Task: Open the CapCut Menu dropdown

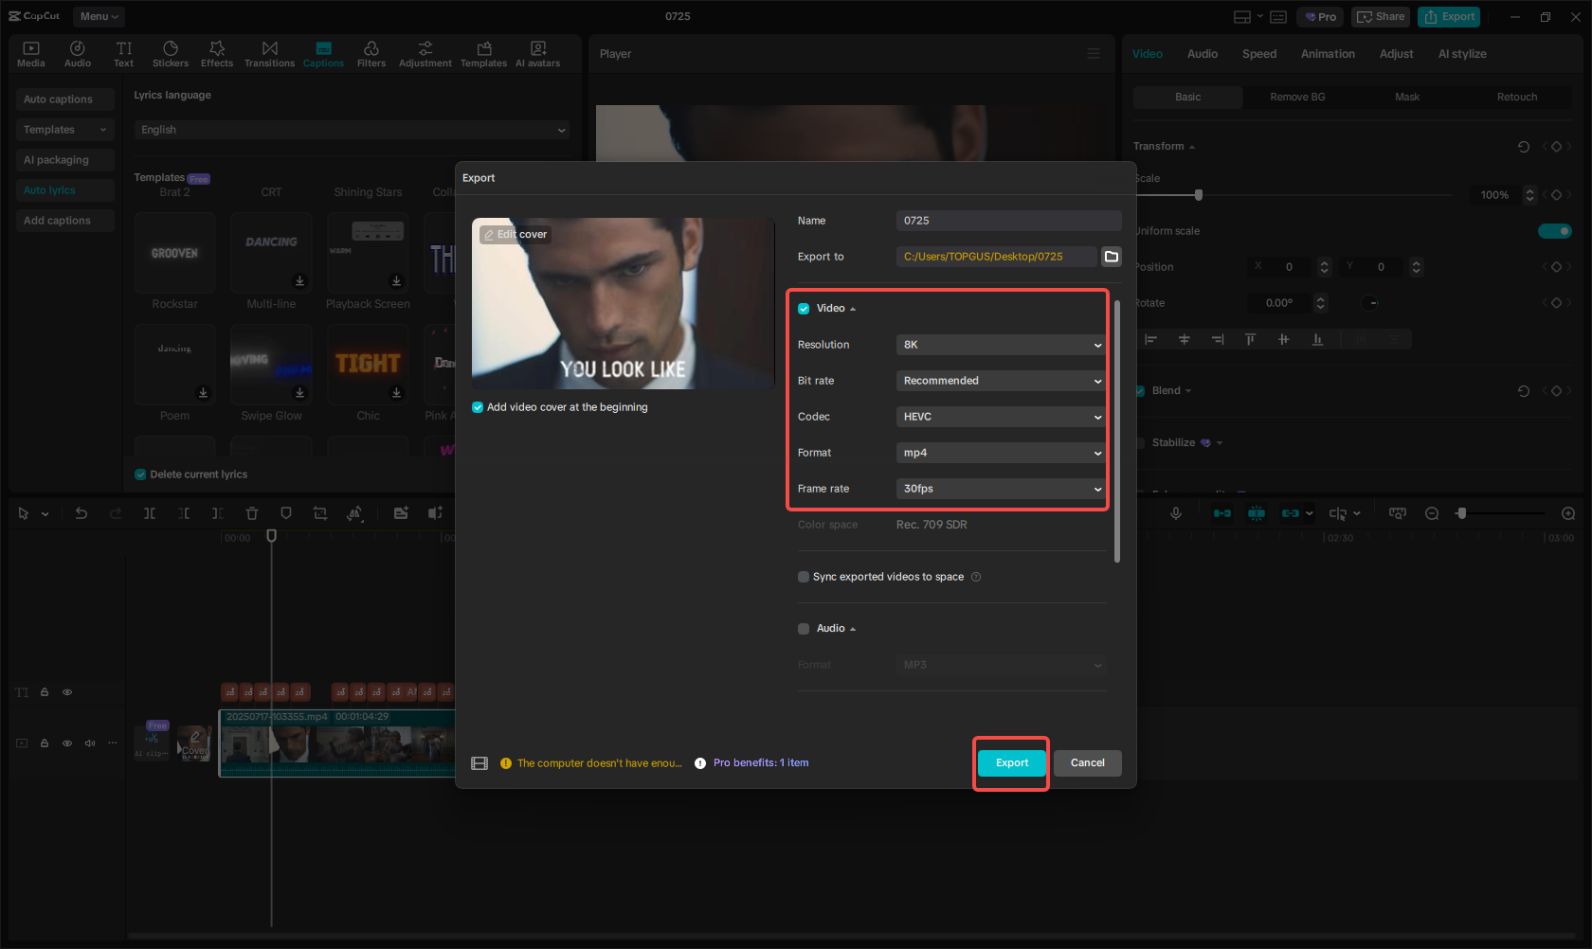Action: click(x=99, y=17)
